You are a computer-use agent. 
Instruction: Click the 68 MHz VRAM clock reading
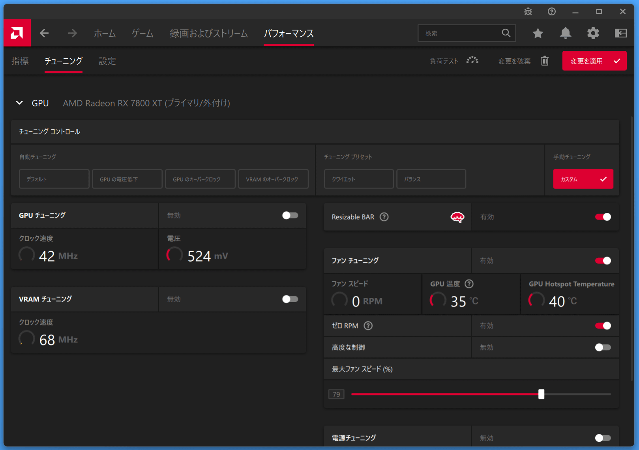(58, 339)
